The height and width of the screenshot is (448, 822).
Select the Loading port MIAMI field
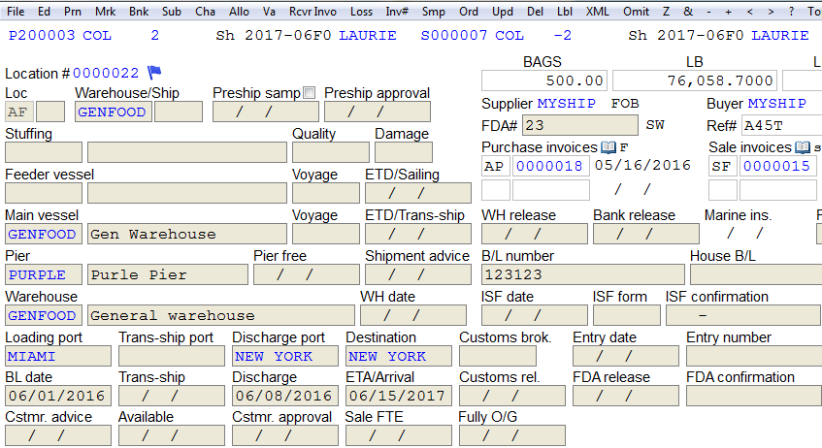[x=58, y=356]
